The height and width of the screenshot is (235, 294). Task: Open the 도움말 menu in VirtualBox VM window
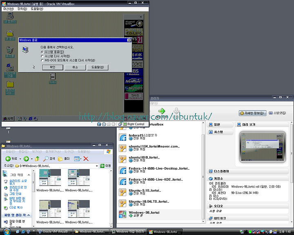[37, 9]
